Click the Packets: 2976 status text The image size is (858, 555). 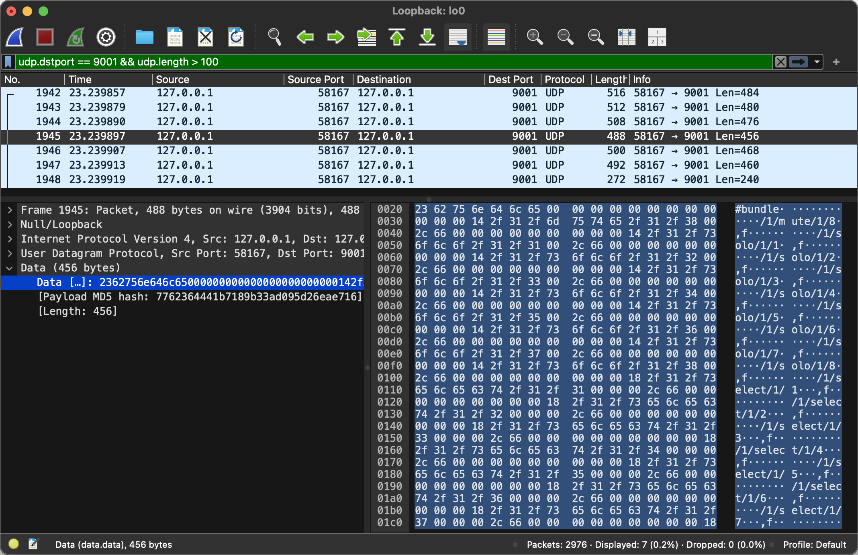coord(557,545)
